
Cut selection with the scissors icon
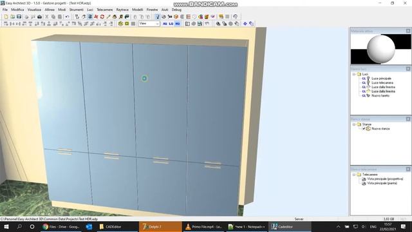click(x=47, y=17)
